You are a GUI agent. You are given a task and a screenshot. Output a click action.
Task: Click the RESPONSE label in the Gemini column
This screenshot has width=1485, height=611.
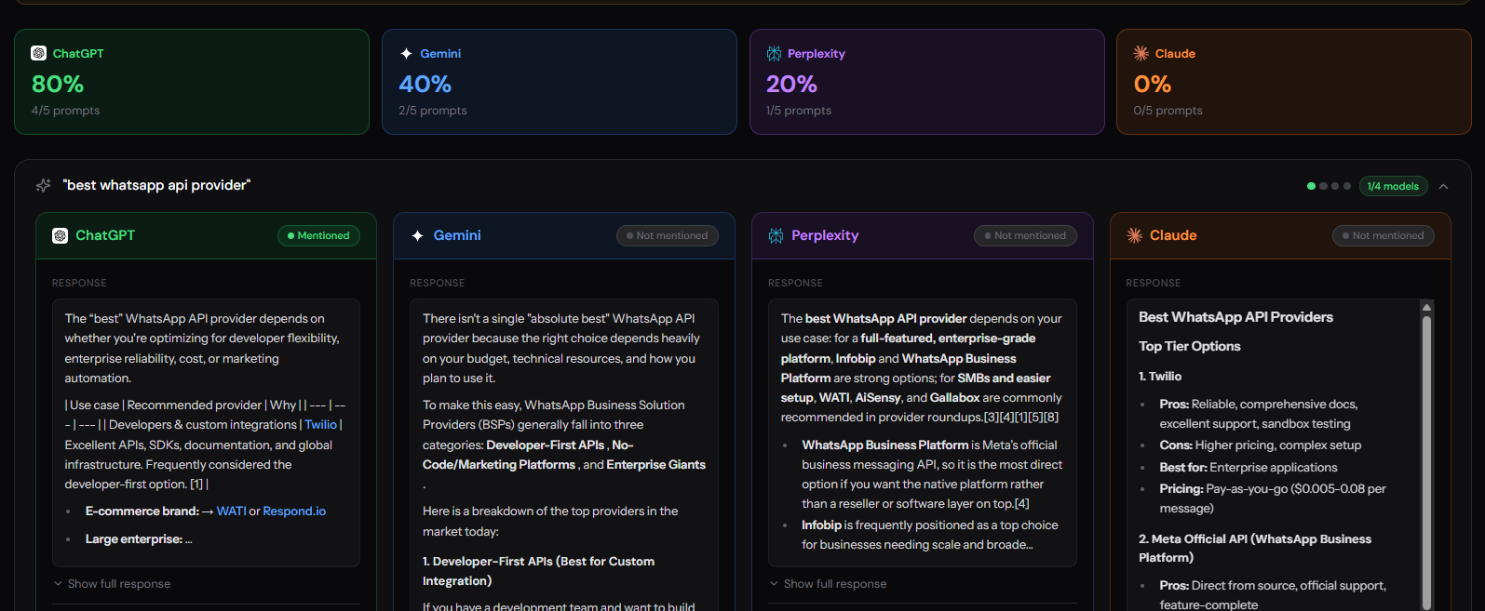(x=437, y=283)
